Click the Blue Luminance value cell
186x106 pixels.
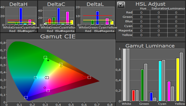176,21
